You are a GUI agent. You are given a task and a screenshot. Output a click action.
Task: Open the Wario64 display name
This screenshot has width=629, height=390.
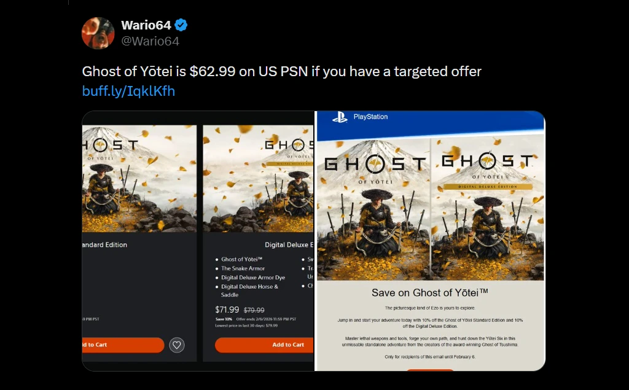(146, 25)
